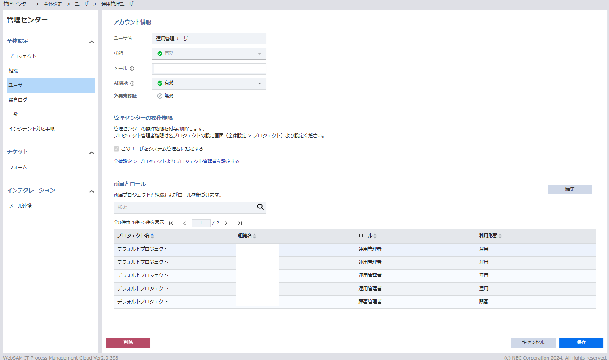This screenshot has width=609, height=360.
Task: Click the search magnifier icon
Action: pyautogui.click(x=260, y=207)
